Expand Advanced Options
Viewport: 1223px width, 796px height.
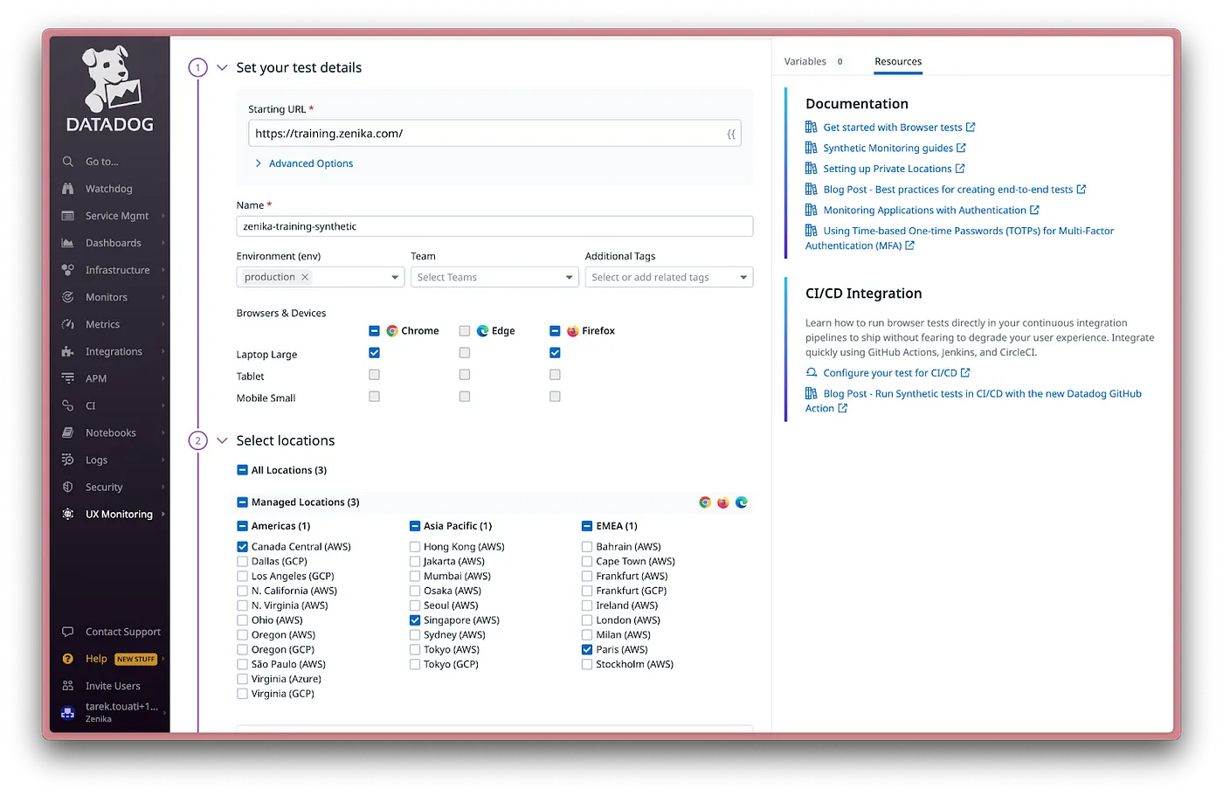304,163
